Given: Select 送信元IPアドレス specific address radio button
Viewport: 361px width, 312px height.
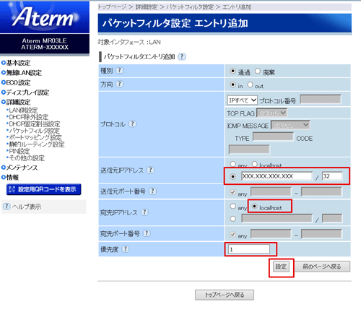Looking at the screenshot, I should pyautogui.click(x=232, y=176).
